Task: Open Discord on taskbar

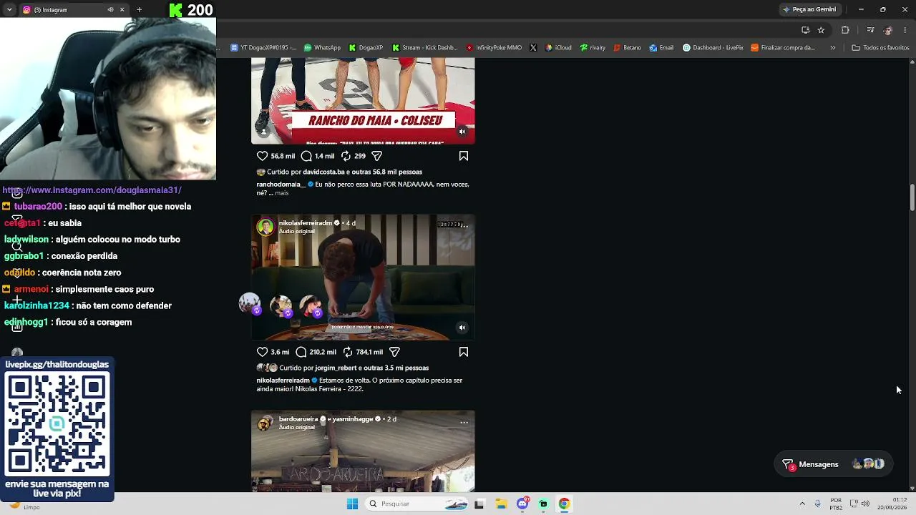Action: point(522,504)
